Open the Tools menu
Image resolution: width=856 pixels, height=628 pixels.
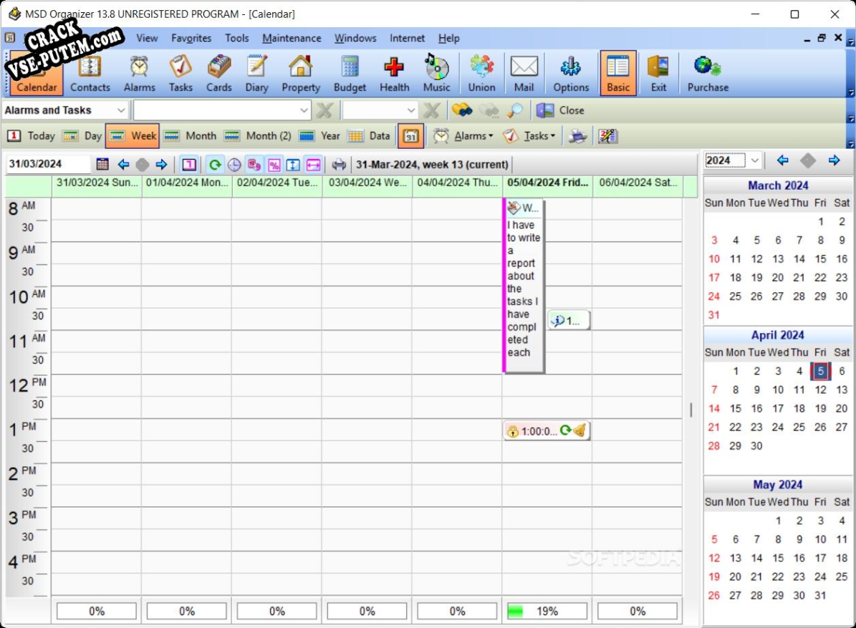(237, 38)
